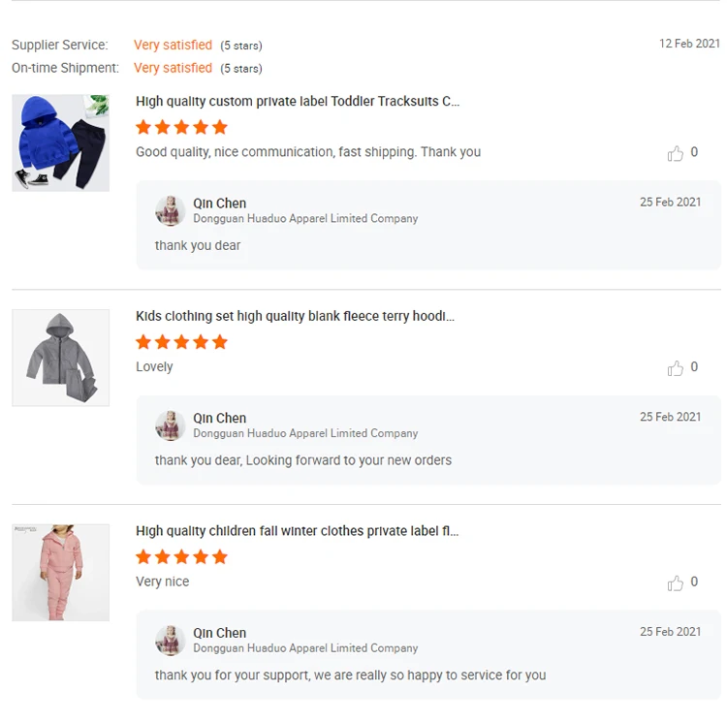
Task: Click "Dongguan Huaduo Apparel Limited Company" in second reply
Action: click(x=305, y=433)
